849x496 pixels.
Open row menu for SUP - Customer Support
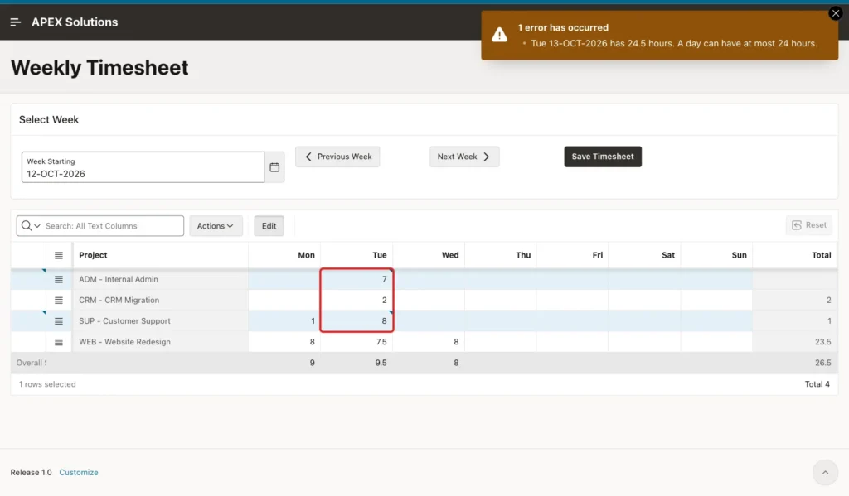click(x=59, y=321)
